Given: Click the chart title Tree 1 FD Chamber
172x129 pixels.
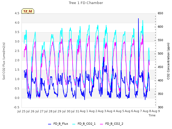Looking at the screenshot, I should coord(86,3).
